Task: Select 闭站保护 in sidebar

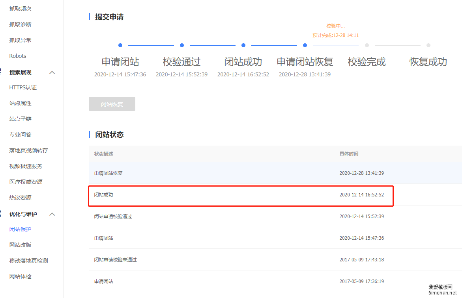Action: 20,229
